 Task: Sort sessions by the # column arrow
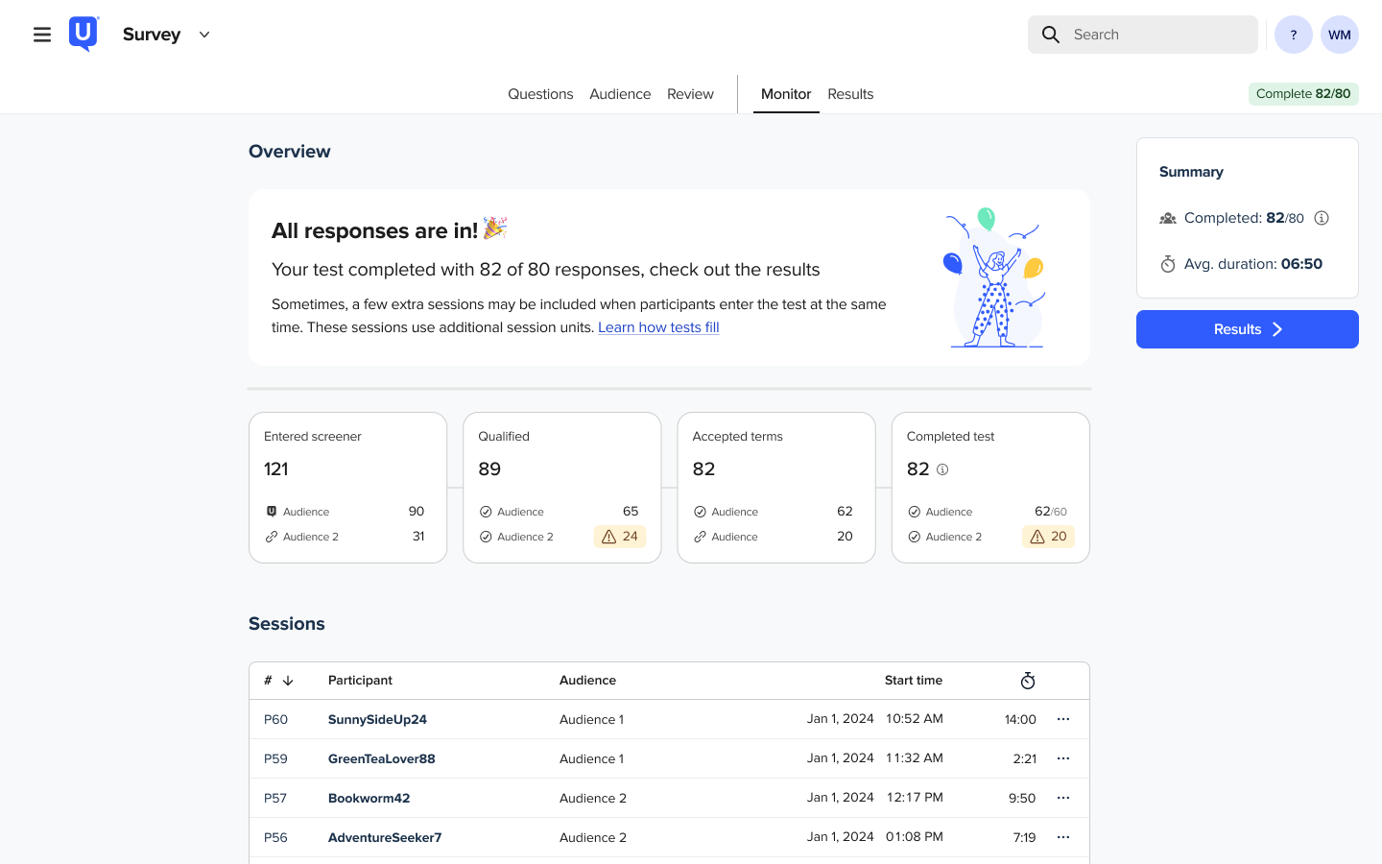tap(288, 681)
